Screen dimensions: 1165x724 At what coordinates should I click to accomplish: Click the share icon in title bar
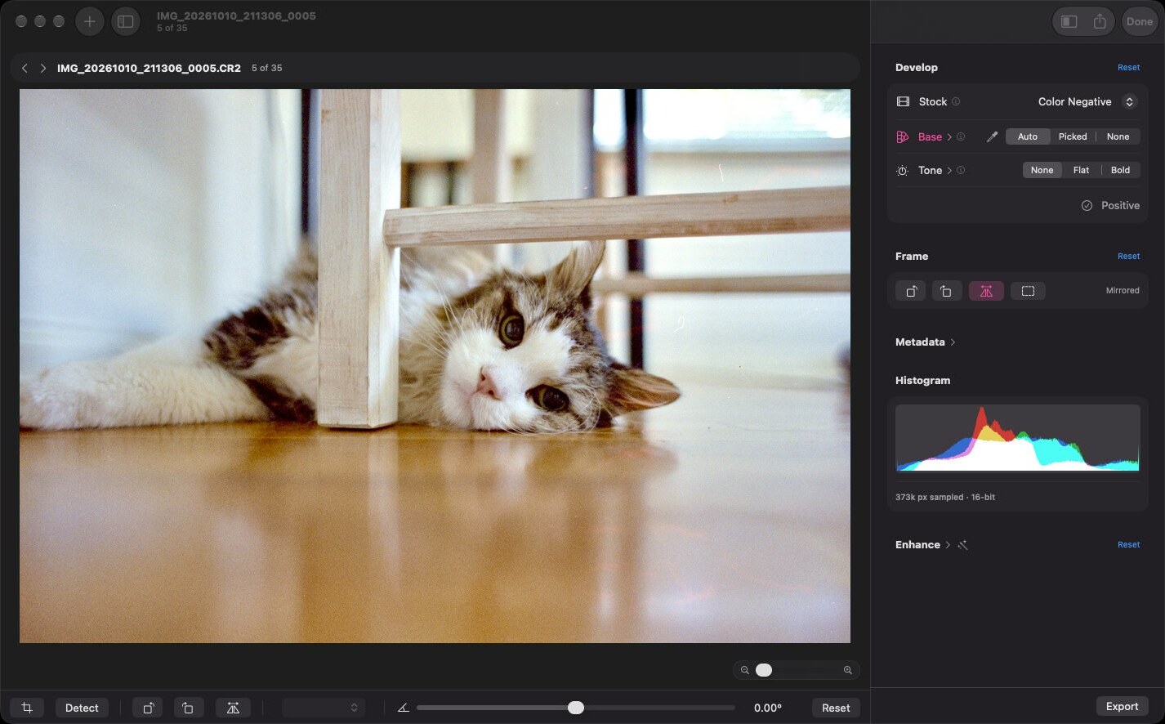1100,21
